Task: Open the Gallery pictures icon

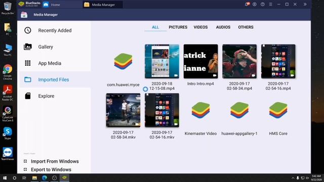Action: click(28, 47)
